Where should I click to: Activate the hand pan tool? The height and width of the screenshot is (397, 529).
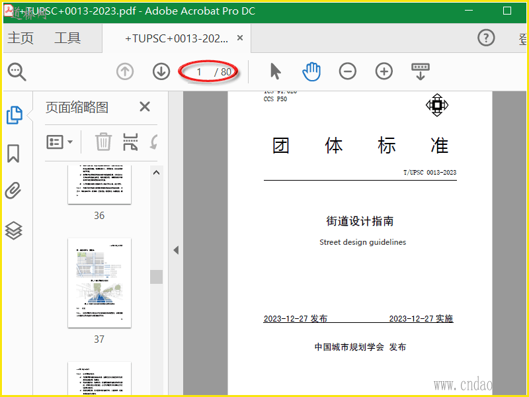pyautogui.click(x=311, y=71)
